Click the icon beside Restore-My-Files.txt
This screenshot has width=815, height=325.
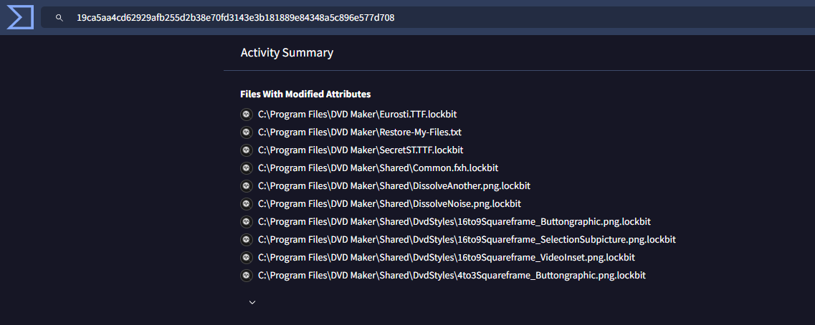247,132
